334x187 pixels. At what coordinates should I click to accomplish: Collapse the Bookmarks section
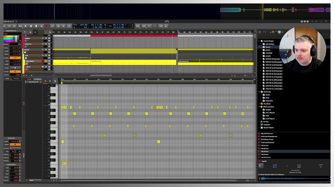coord(259,92)
